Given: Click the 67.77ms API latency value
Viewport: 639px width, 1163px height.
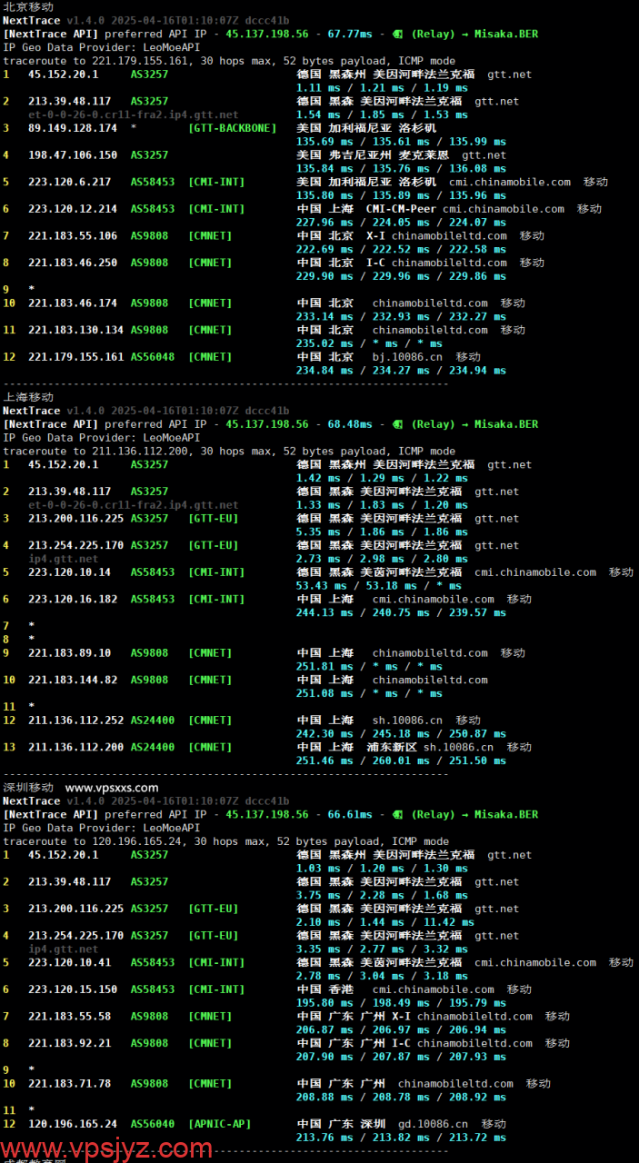Looking at the screenshot, I should (x=350, y=34).
